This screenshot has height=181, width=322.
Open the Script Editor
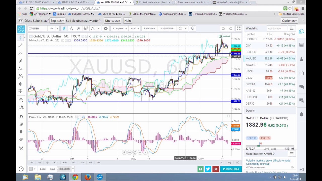click(167, 28)
